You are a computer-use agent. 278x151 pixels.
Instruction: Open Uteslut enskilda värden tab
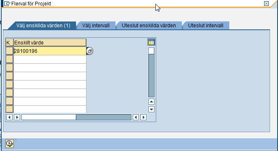tap(149, 26)
